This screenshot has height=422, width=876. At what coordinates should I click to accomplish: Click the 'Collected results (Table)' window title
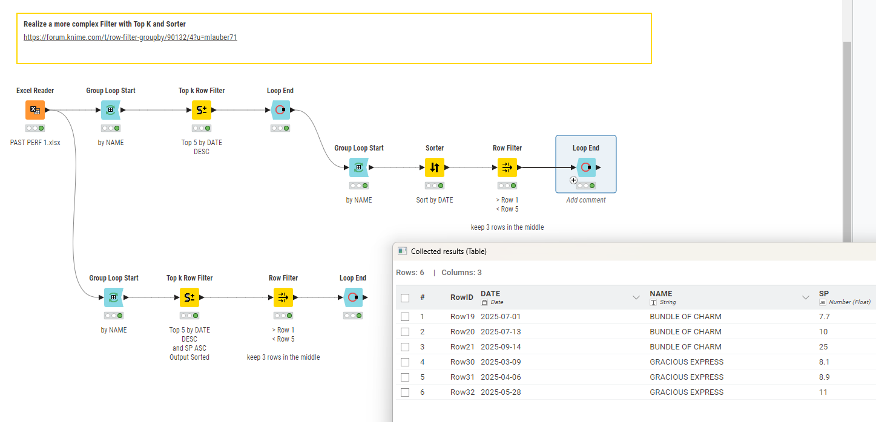click(449, 252)
